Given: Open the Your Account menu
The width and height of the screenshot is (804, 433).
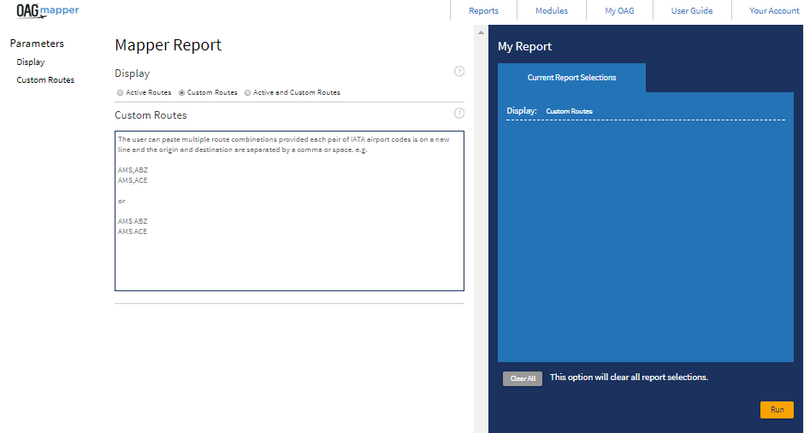Looking at the screenshot, I should click(774, 11).
